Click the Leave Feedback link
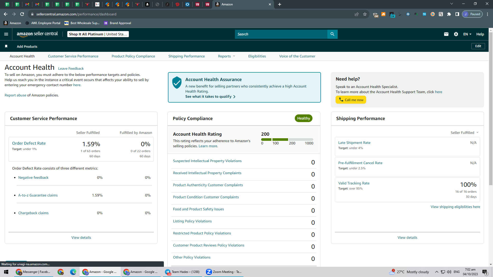Viewport: 493px width, 277px height. pyautogui.click(x=71, y=68)
